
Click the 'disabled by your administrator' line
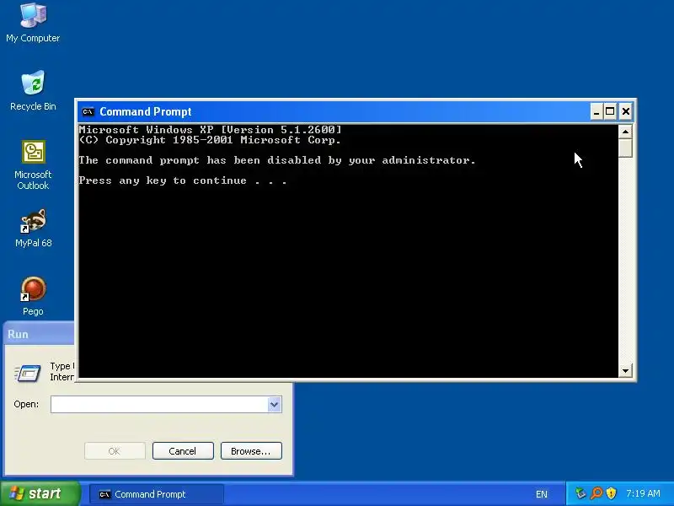[x=277, y=160]
